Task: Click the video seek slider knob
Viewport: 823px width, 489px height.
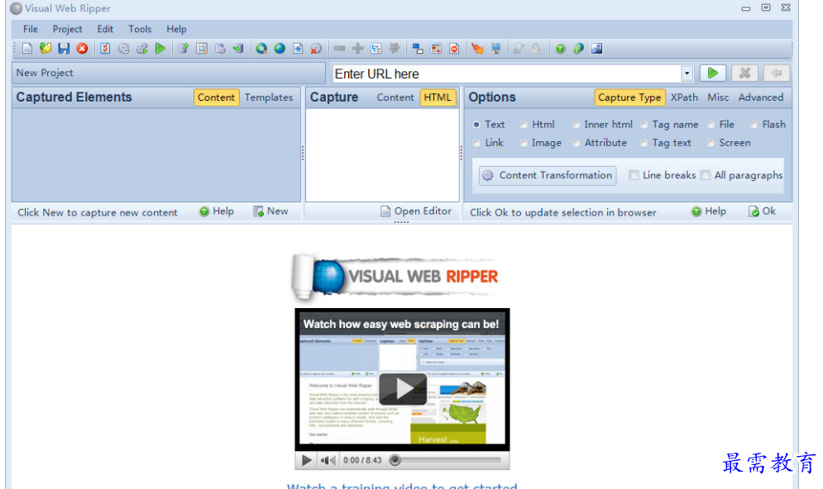Action: click(395, 460)
